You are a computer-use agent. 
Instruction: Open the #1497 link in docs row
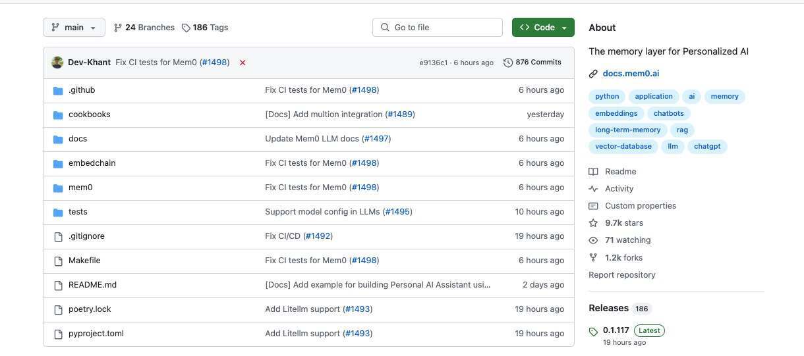[x=376, y=139]
